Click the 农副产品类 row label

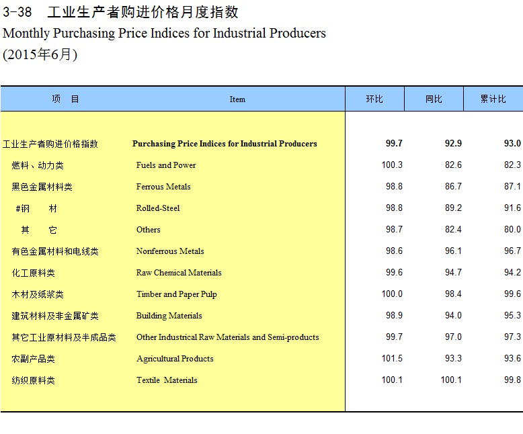[x=33, y=359]
